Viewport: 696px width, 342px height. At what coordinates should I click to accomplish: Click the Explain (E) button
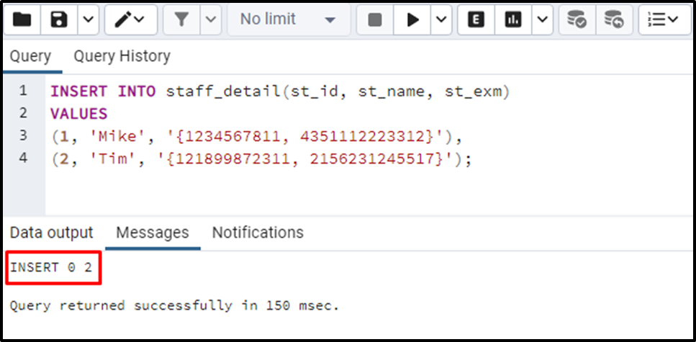476,19
